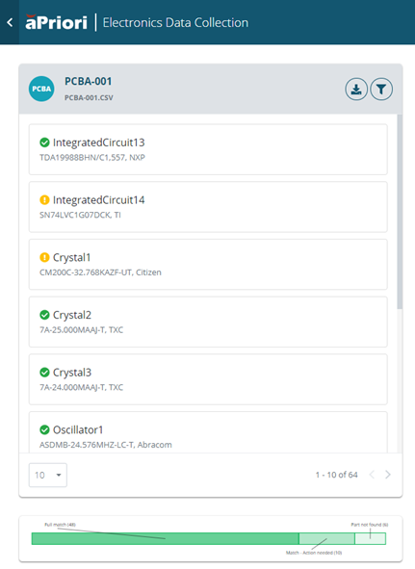
Task: Select the Oscillator1 component row
Action: coord(208,432)
